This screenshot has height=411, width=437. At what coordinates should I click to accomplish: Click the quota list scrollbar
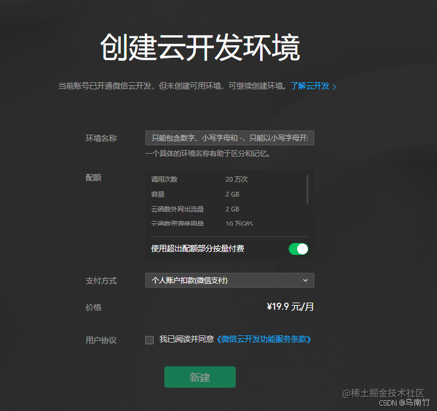pos(307,189)
